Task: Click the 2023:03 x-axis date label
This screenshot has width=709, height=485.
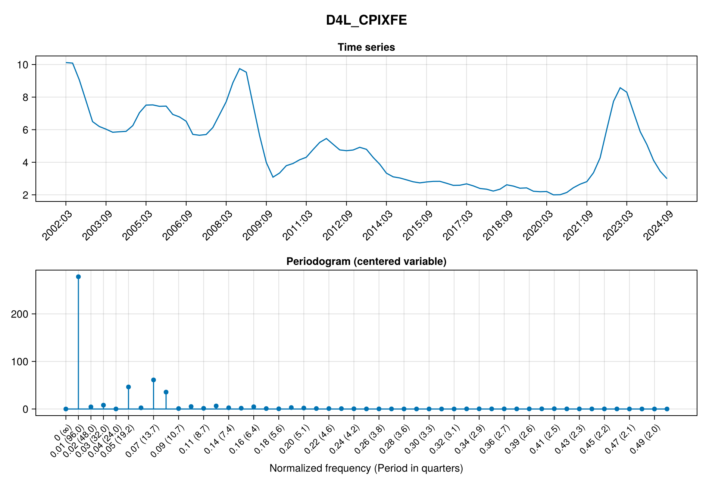Action: (618, 225)
